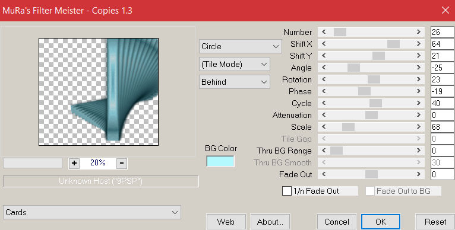Click the Web button
The width and height of the screenshot is (455, 230).
226,222
